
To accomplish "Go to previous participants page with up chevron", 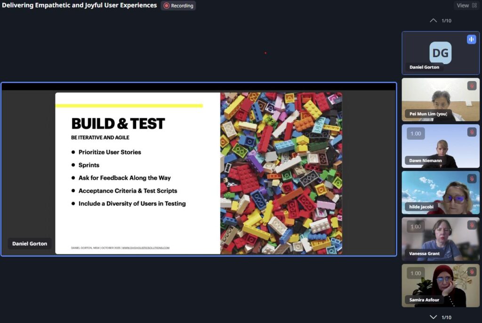I will (434, 21).
